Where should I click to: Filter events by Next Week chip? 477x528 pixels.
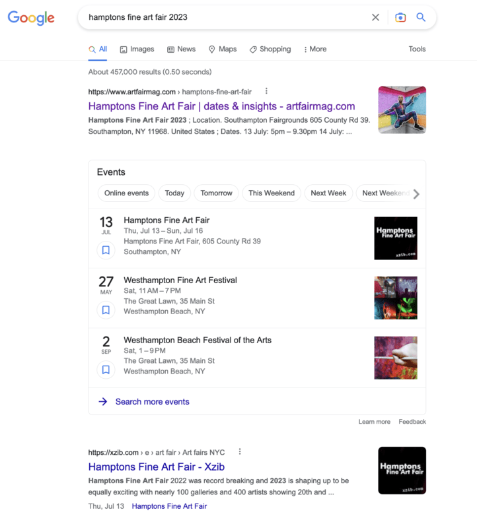[328, 193]
